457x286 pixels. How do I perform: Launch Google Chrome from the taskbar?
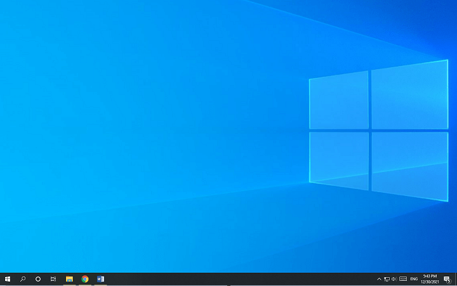tap(85, 279)
